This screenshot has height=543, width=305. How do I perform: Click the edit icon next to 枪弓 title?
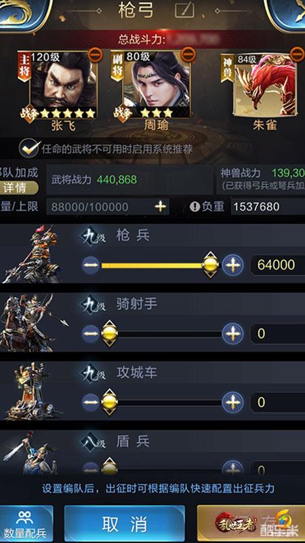click(184, 11)
